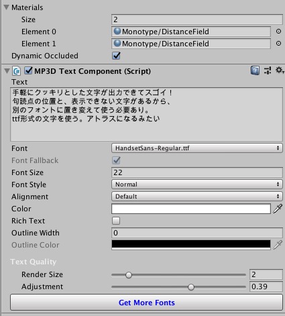The image size is (285, 316).
Task: Click the Rich Text label
Action: [28, 221]
